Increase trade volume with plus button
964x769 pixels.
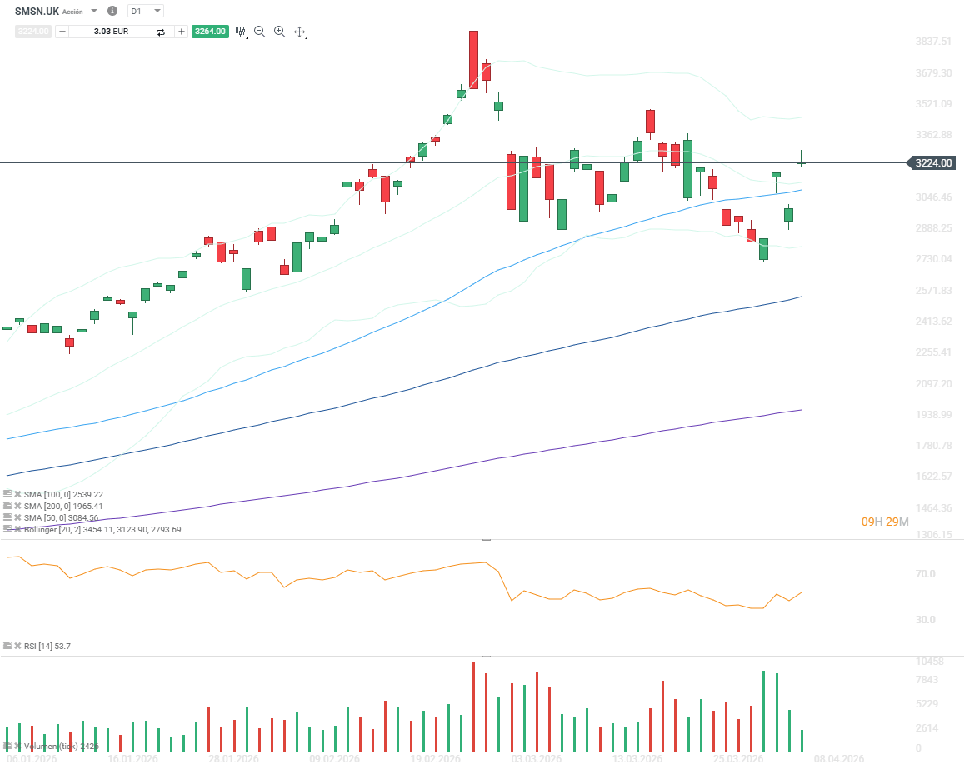coord(181,32)
